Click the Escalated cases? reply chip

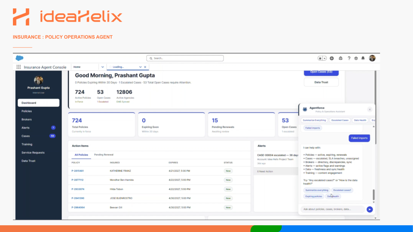click(342, 190)
